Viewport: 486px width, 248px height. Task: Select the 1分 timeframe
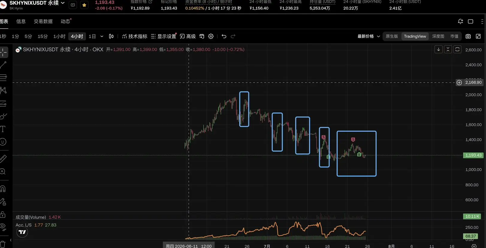[x=15, y=36]
